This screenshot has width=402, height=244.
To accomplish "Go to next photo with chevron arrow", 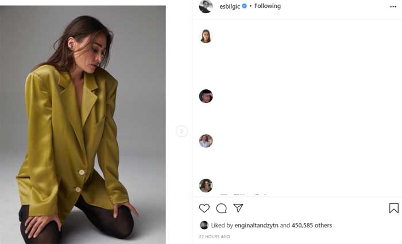I will coord(181,131).
